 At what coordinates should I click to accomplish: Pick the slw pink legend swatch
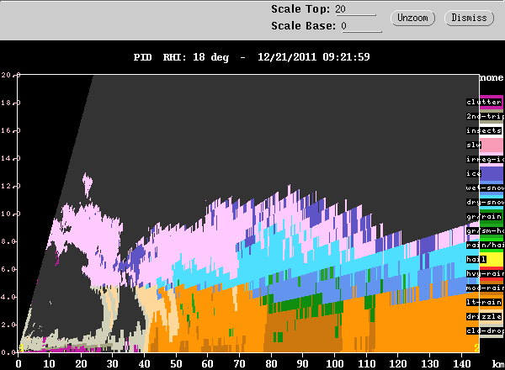pos(492,145)
